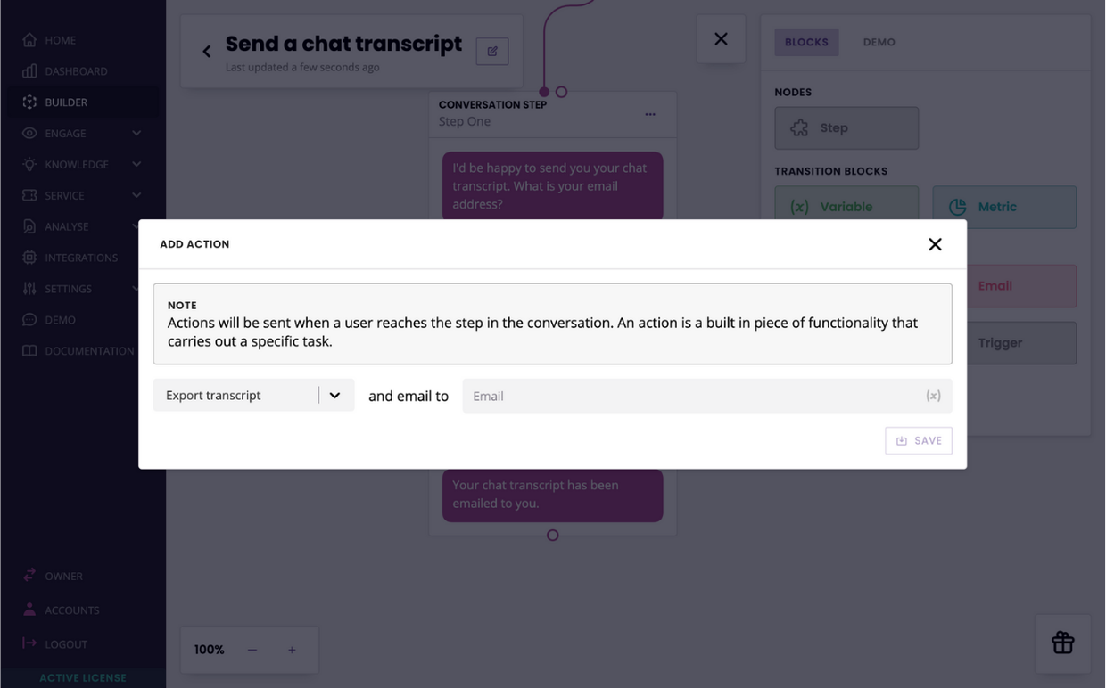
Task: Open the Documentation book icon
Action: (29, 351)
